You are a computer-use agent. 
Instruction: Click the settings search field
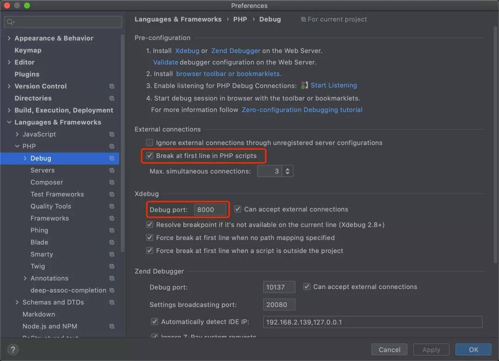[63, 22]
